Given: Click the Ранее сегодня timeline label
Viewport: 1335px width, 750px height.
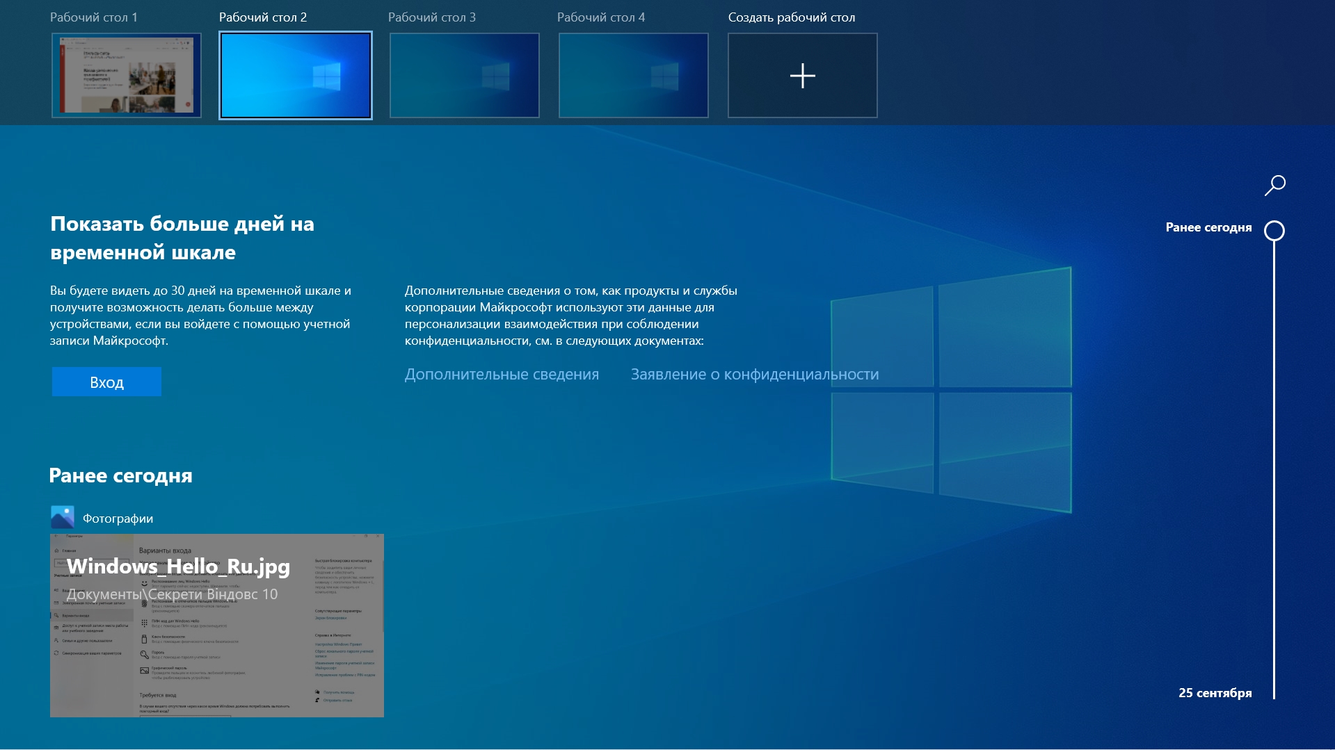Looking at the screenshot, I should click(1208, 227).
